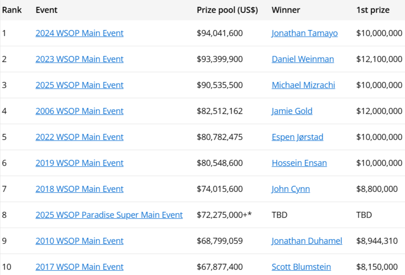The width and height of the screenshot is (405, 275).
Task: Click the Daniel Weinman link
Action: click(303, 59)
